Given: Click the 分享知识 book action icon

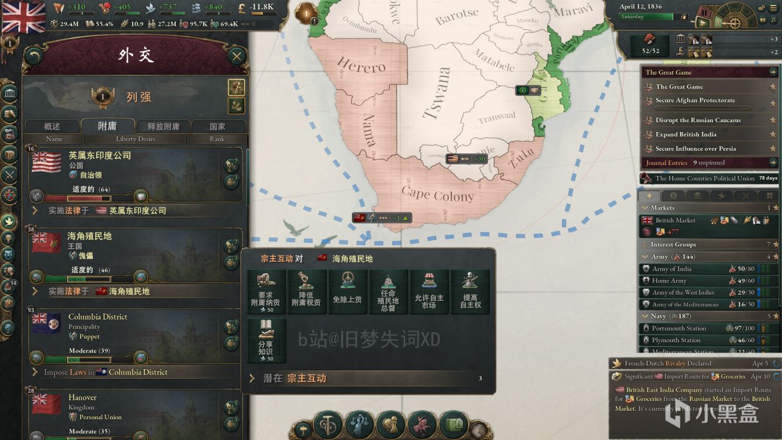Looking at the screenshot, I should [x=266, y=341].
